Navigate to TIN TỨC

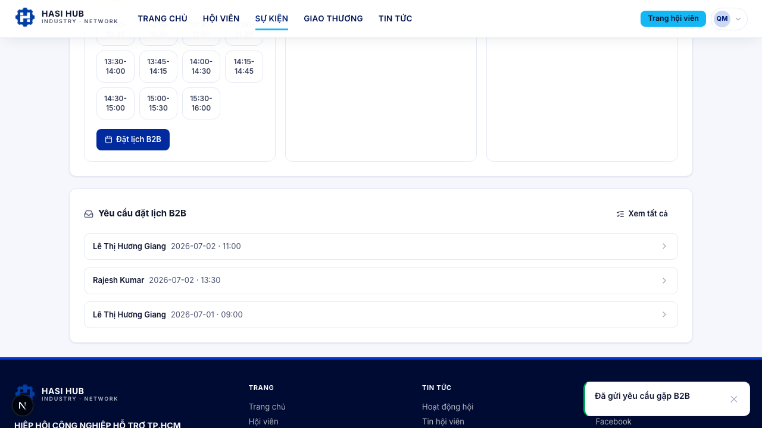coord(395,18)
